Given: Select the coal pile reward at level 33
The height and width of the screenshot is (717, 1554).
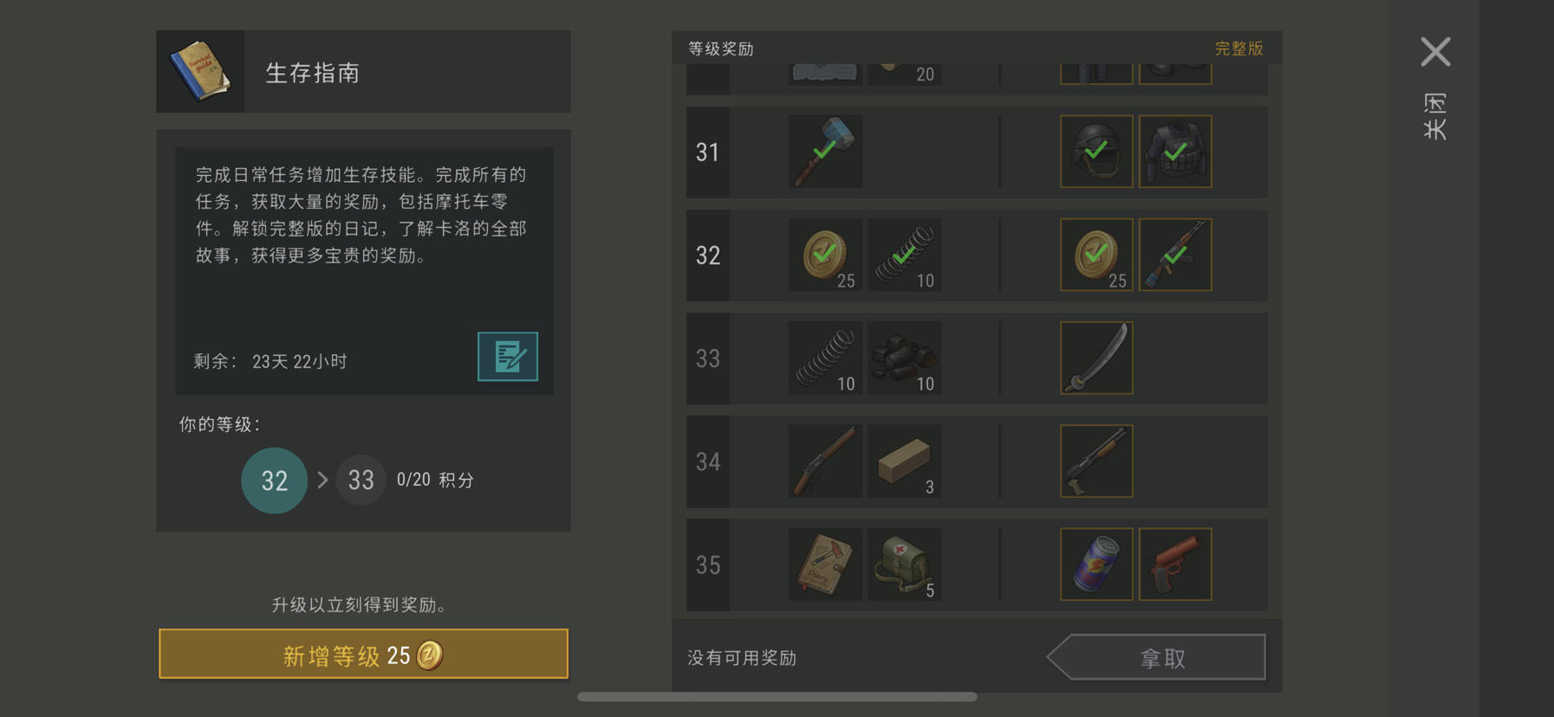Looking at the screenshot, I should click(904, 358).
